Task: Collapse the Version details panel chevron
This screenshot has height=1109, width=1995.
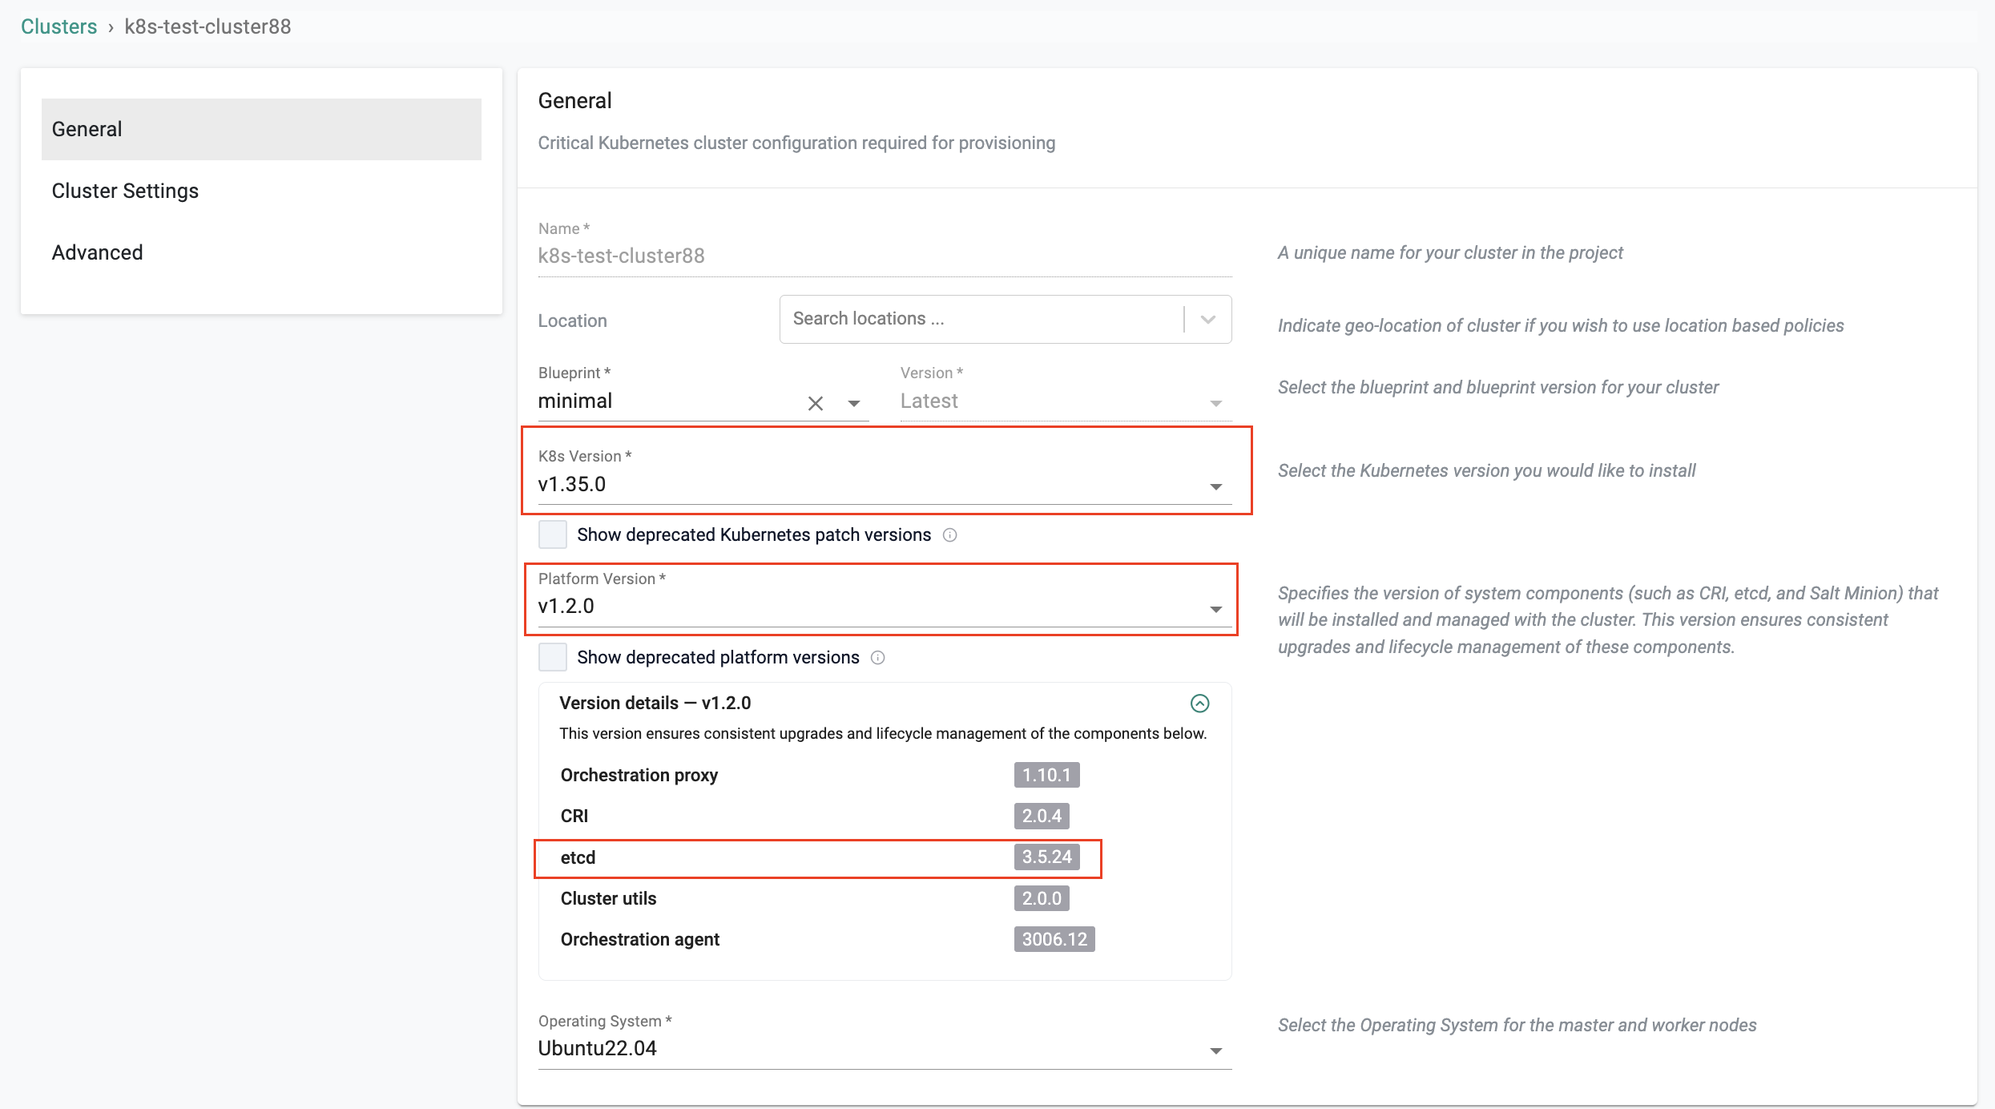Action: (x=1199, y=704)
